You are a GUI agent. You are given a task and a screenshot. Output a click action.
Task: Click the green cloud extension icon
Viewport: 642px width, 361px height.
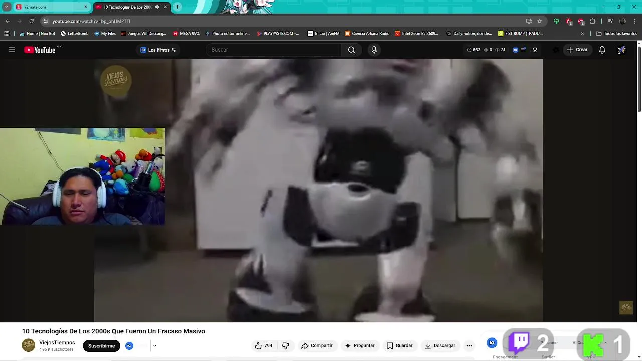556,21
